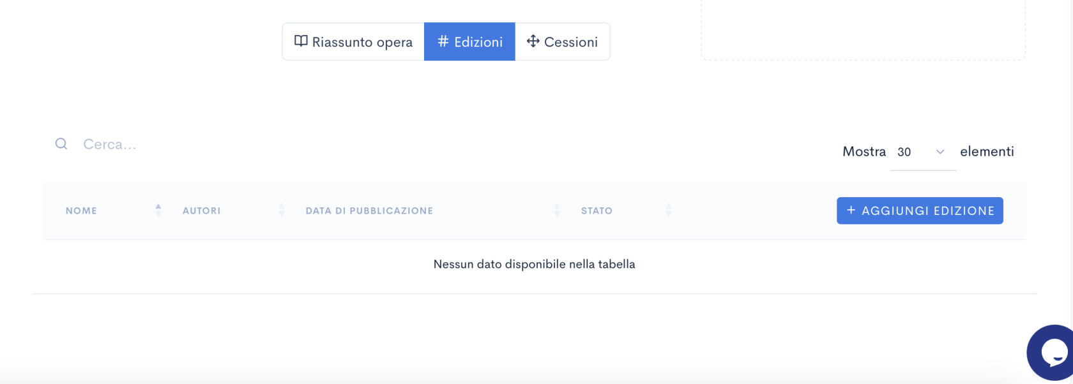The image size is (1073, 384).
Task: Open the Mostra 30 elements dropdown
Action: pyautogui.click(x=922, y=152)
